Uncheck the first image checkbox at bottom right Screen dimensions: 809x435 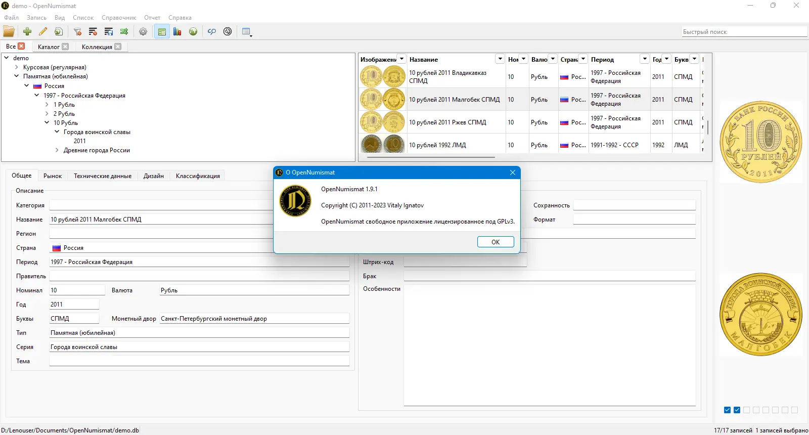[727, 410]
